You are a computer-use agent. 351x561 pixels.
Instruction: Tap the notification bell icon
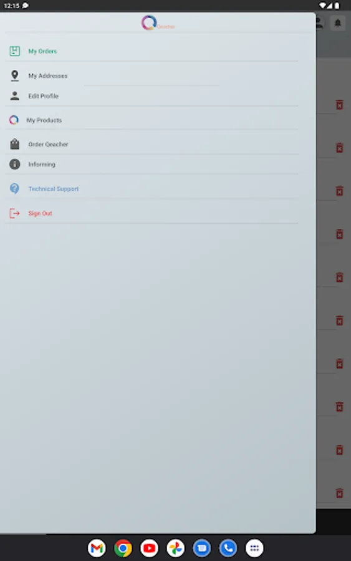coord(337,23)
